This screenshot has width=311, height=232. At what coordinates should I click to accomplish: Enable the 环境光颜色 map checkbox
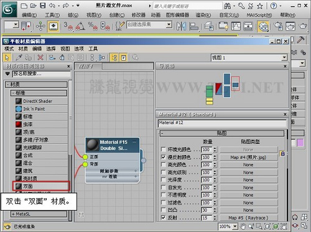[164, 149]
